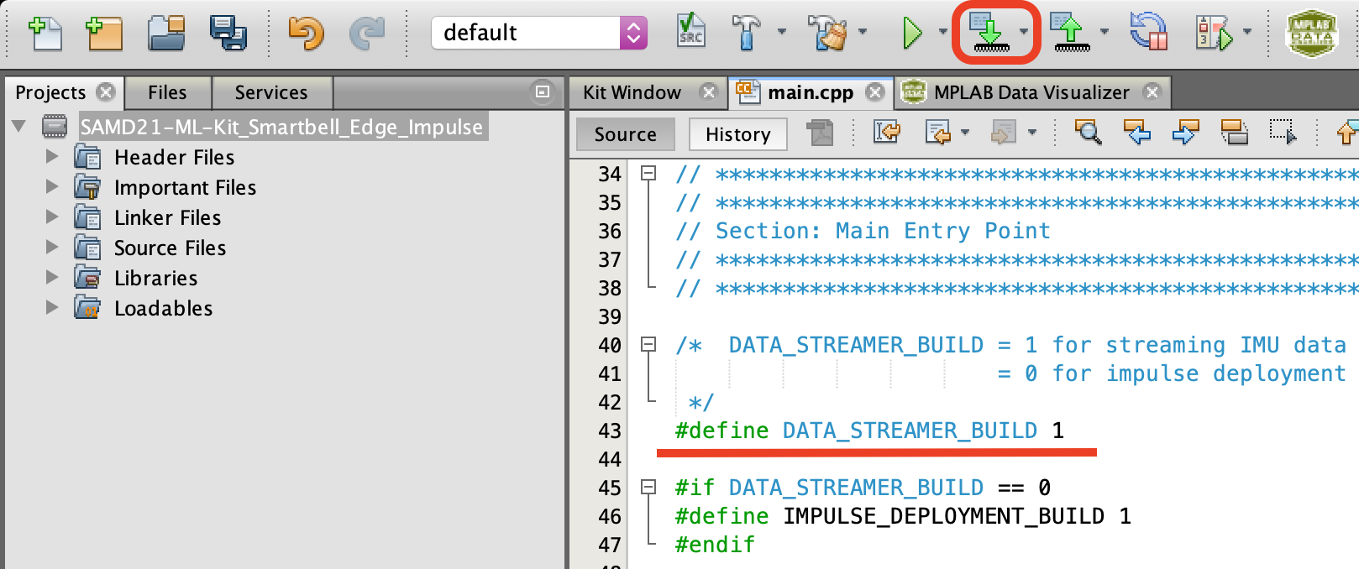Toggle rectangular selection
This screenshot has width=1359, height=569.
[1283, 132]
